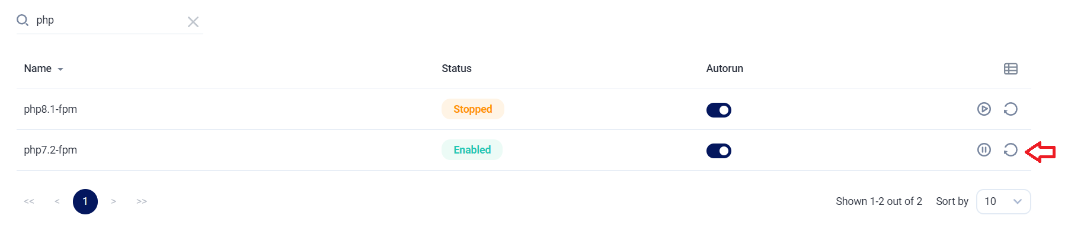The image size is (1084, 225).
Task: Toggle autorun for php8.1-fpm
Action: (718, 110)
